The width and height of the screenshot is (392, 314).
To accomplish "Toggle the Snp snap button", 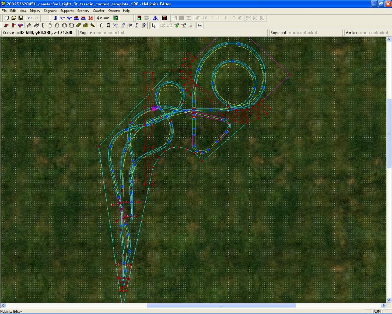I will [200, 25].
